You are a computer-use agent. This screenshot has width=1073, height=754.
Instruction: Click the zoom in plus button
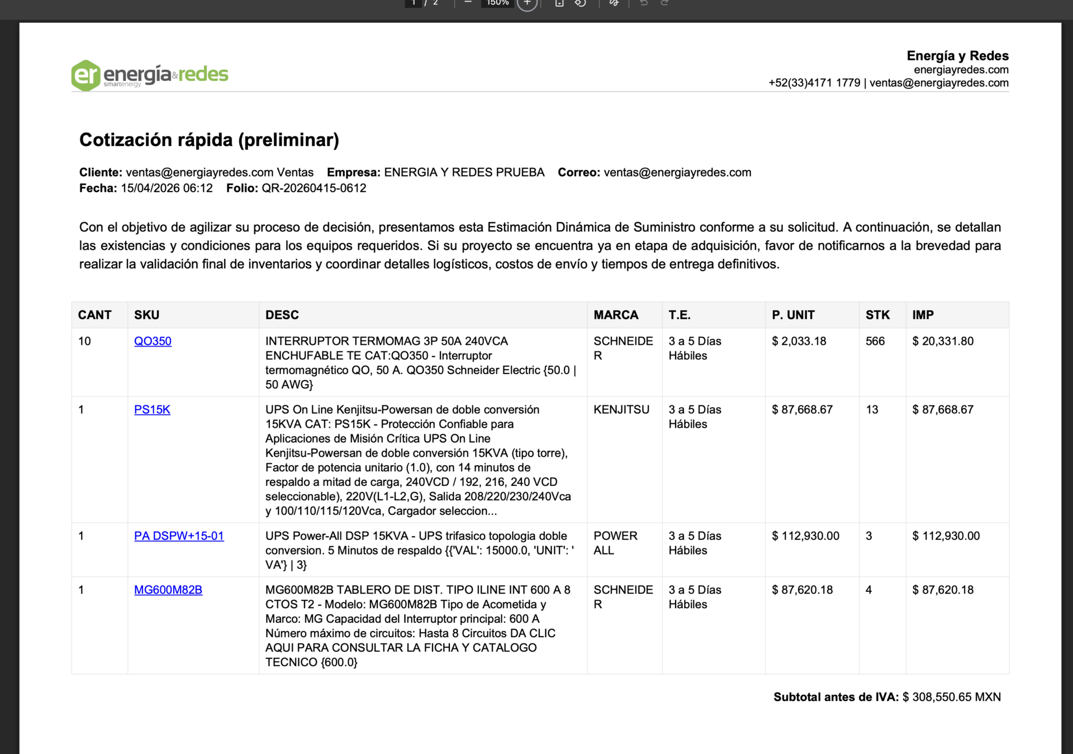(x=527, y=3)
